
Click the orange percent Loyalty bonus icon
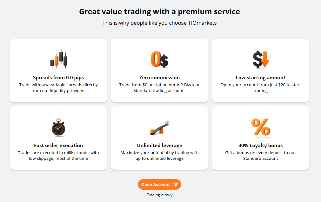[260, 127]
